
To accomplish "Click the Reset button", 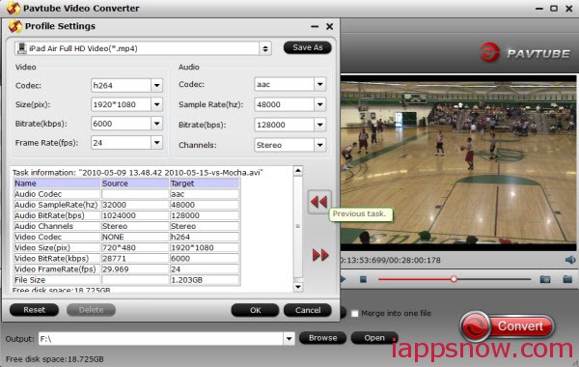I will pyautogui.click(x=35, y=310).
